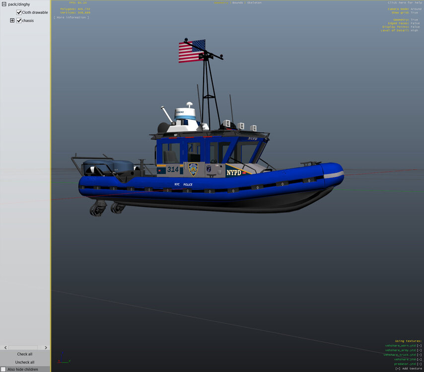Remove vehshare.ytd texture with [-]
424x372 pixels.
click(419, 359)
